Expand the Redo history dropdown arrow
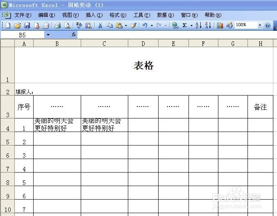Screen dimensions: 277x216 [166, 26]
